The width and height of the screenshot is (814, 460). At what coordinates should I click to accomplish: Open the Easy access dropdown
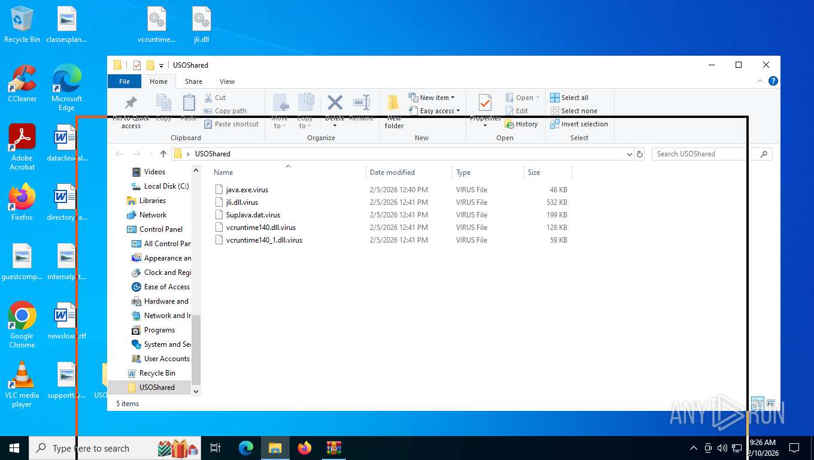pos(435,111)
